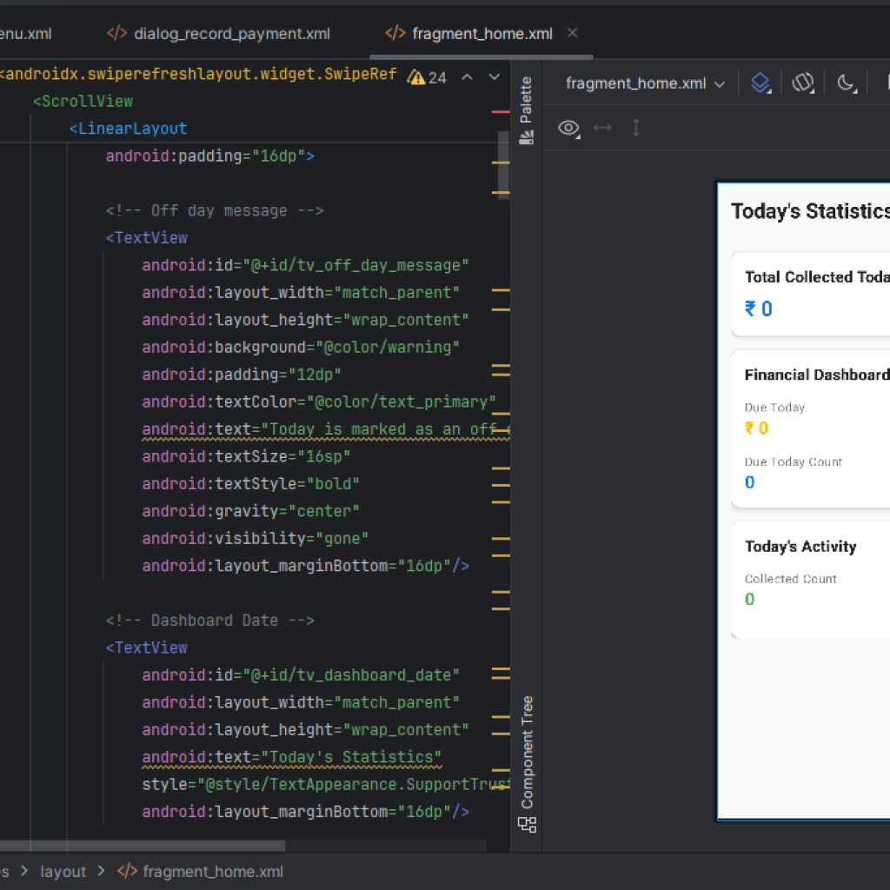Select the Financial Dashboard title in preview

(817, 375)
